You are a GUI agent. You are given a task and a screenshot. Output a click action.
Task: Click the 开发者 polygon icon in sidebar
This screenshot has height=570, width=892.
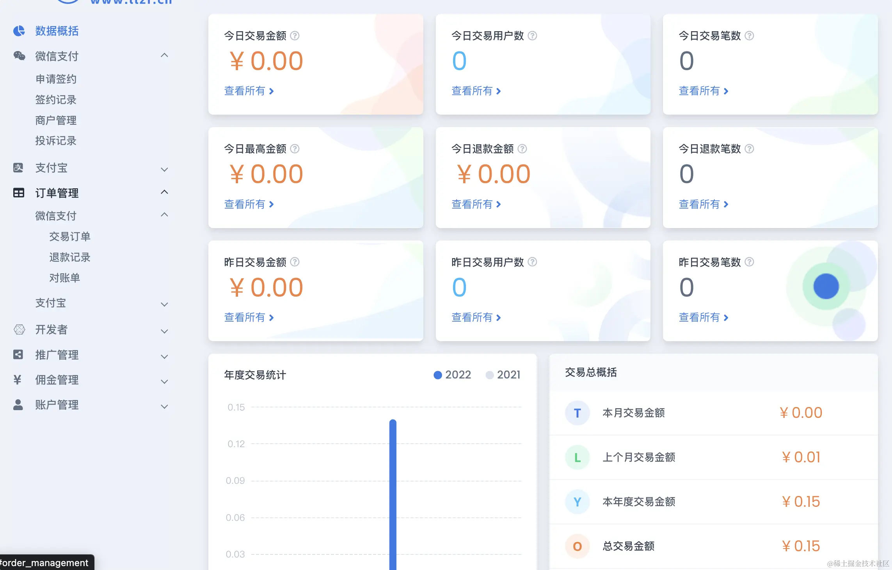click(19, 329)
